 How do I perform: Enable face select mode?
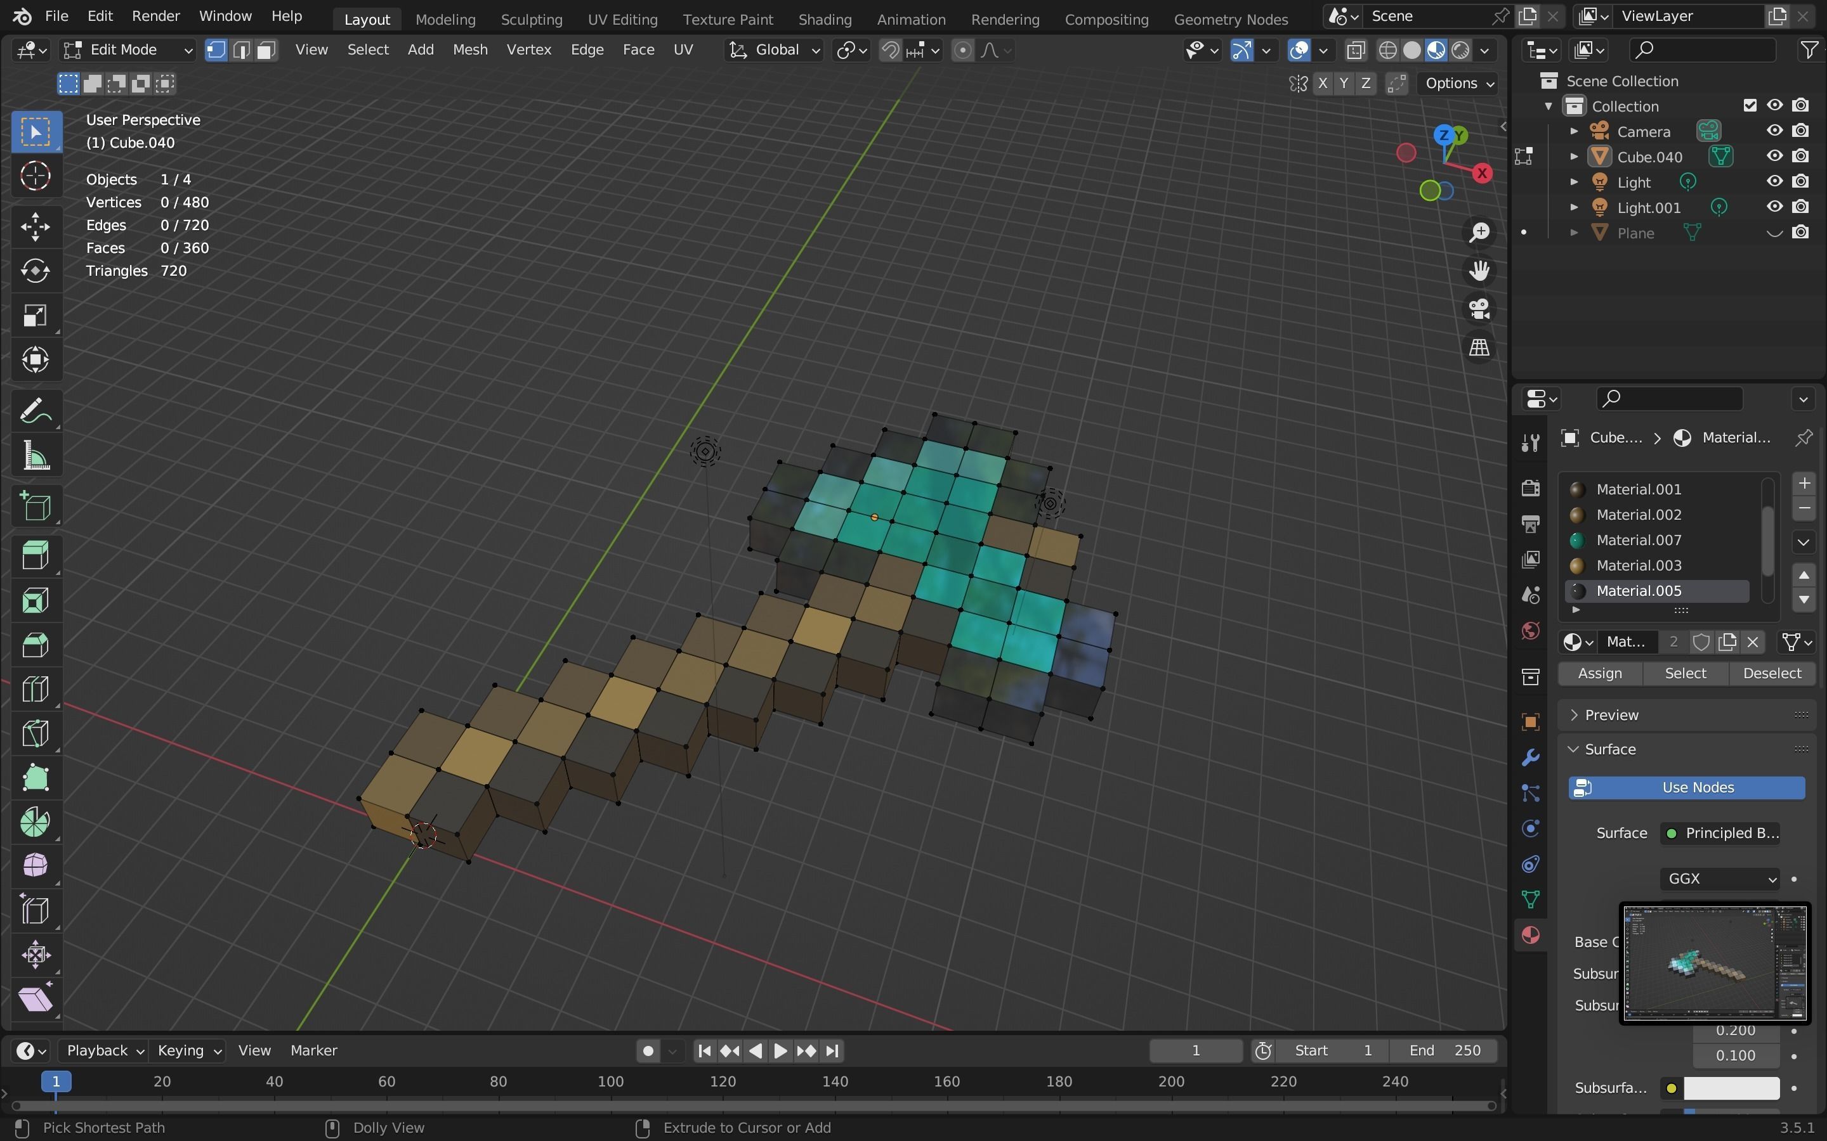(x=266, y=50)
